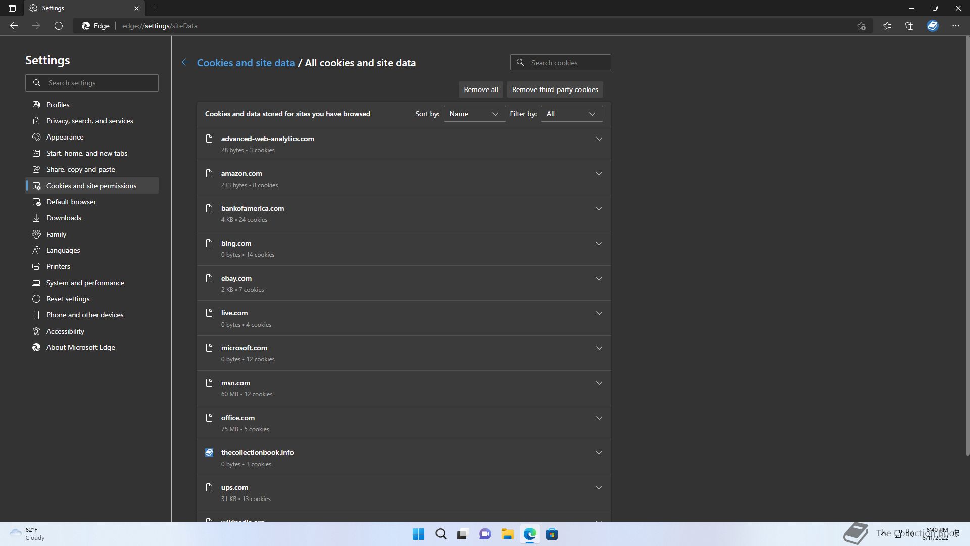Expand bankofamerica.com cookie details
The height and width of the screenshot is (546, 970).
pyautogui.click(x=599, y=208)
